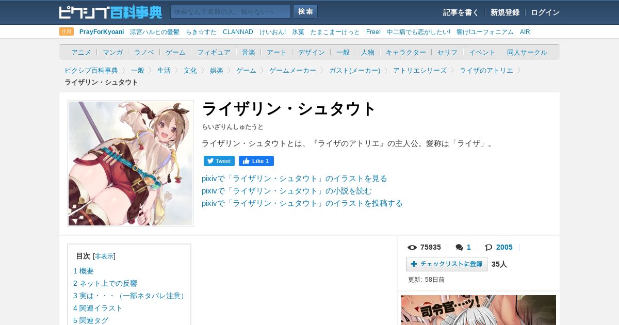Open 記事を書く in header
The image size is (619, 325).
461,12
